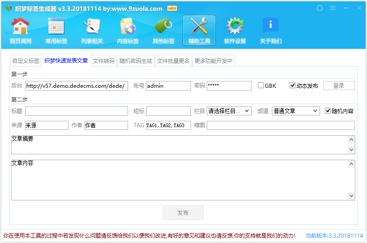
Task: Click 文章内容 scrollbar down arrow
Action: tap(351, 195)
